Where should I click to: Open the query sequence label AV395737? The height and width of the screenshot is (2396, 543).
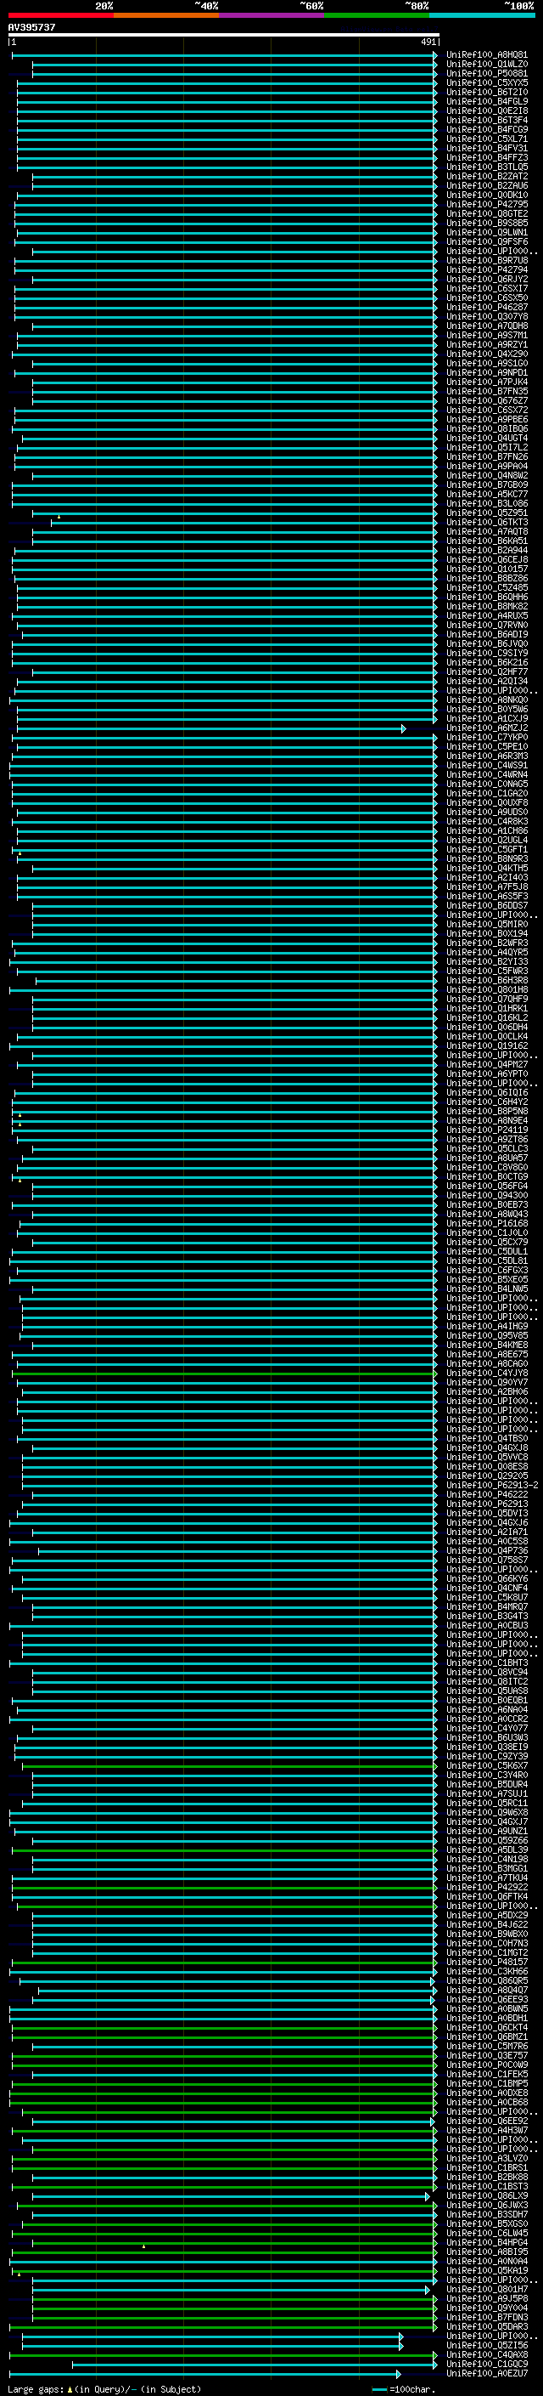(31, 27)
